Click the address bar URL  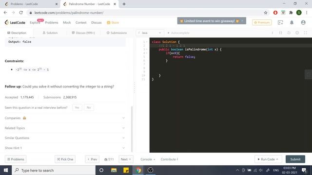click(x=69, y=13)
